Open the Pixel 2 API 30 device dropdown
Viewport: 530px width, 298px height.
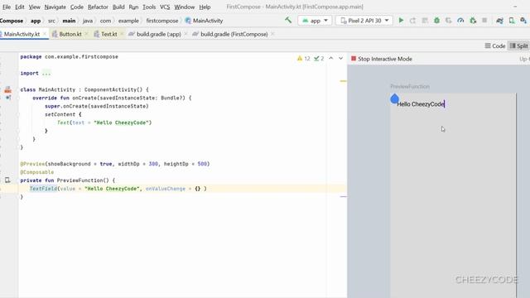pyautogui.click(x=364, y=21)
